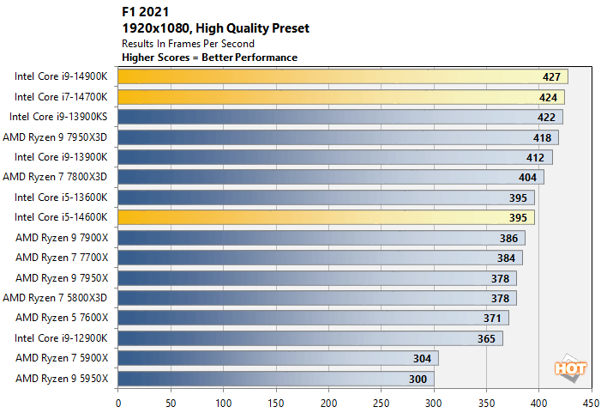Click the 427 value on the top bar
Viewport: 607px width, 413px height.
(x=551, y=77)
